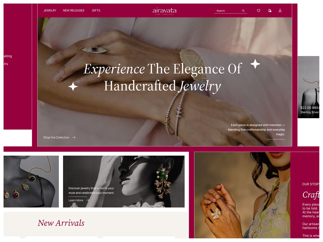Open the shopping bag icon
The image size is (323, 242).
click(270, 10)
